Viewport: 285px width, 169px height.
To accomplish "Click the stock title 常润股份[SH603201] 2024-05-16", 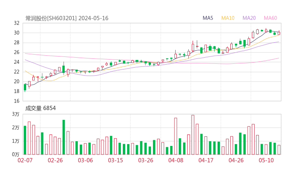I will point(67,18).
